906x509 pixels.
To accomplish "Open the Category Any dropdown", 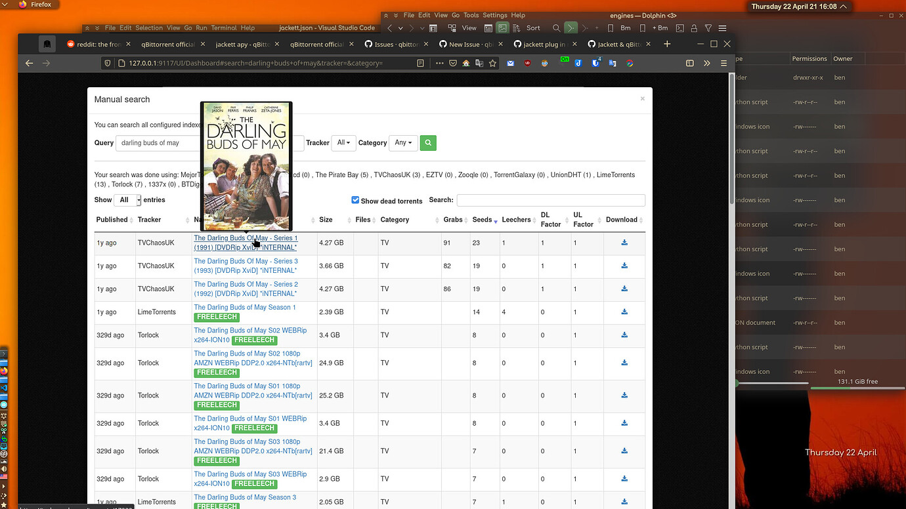I will pos(403,142).
